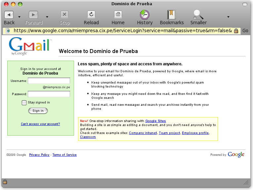Open Can't access your account link
This screenshot has width=253, height=190.
[x=40, y=124]
